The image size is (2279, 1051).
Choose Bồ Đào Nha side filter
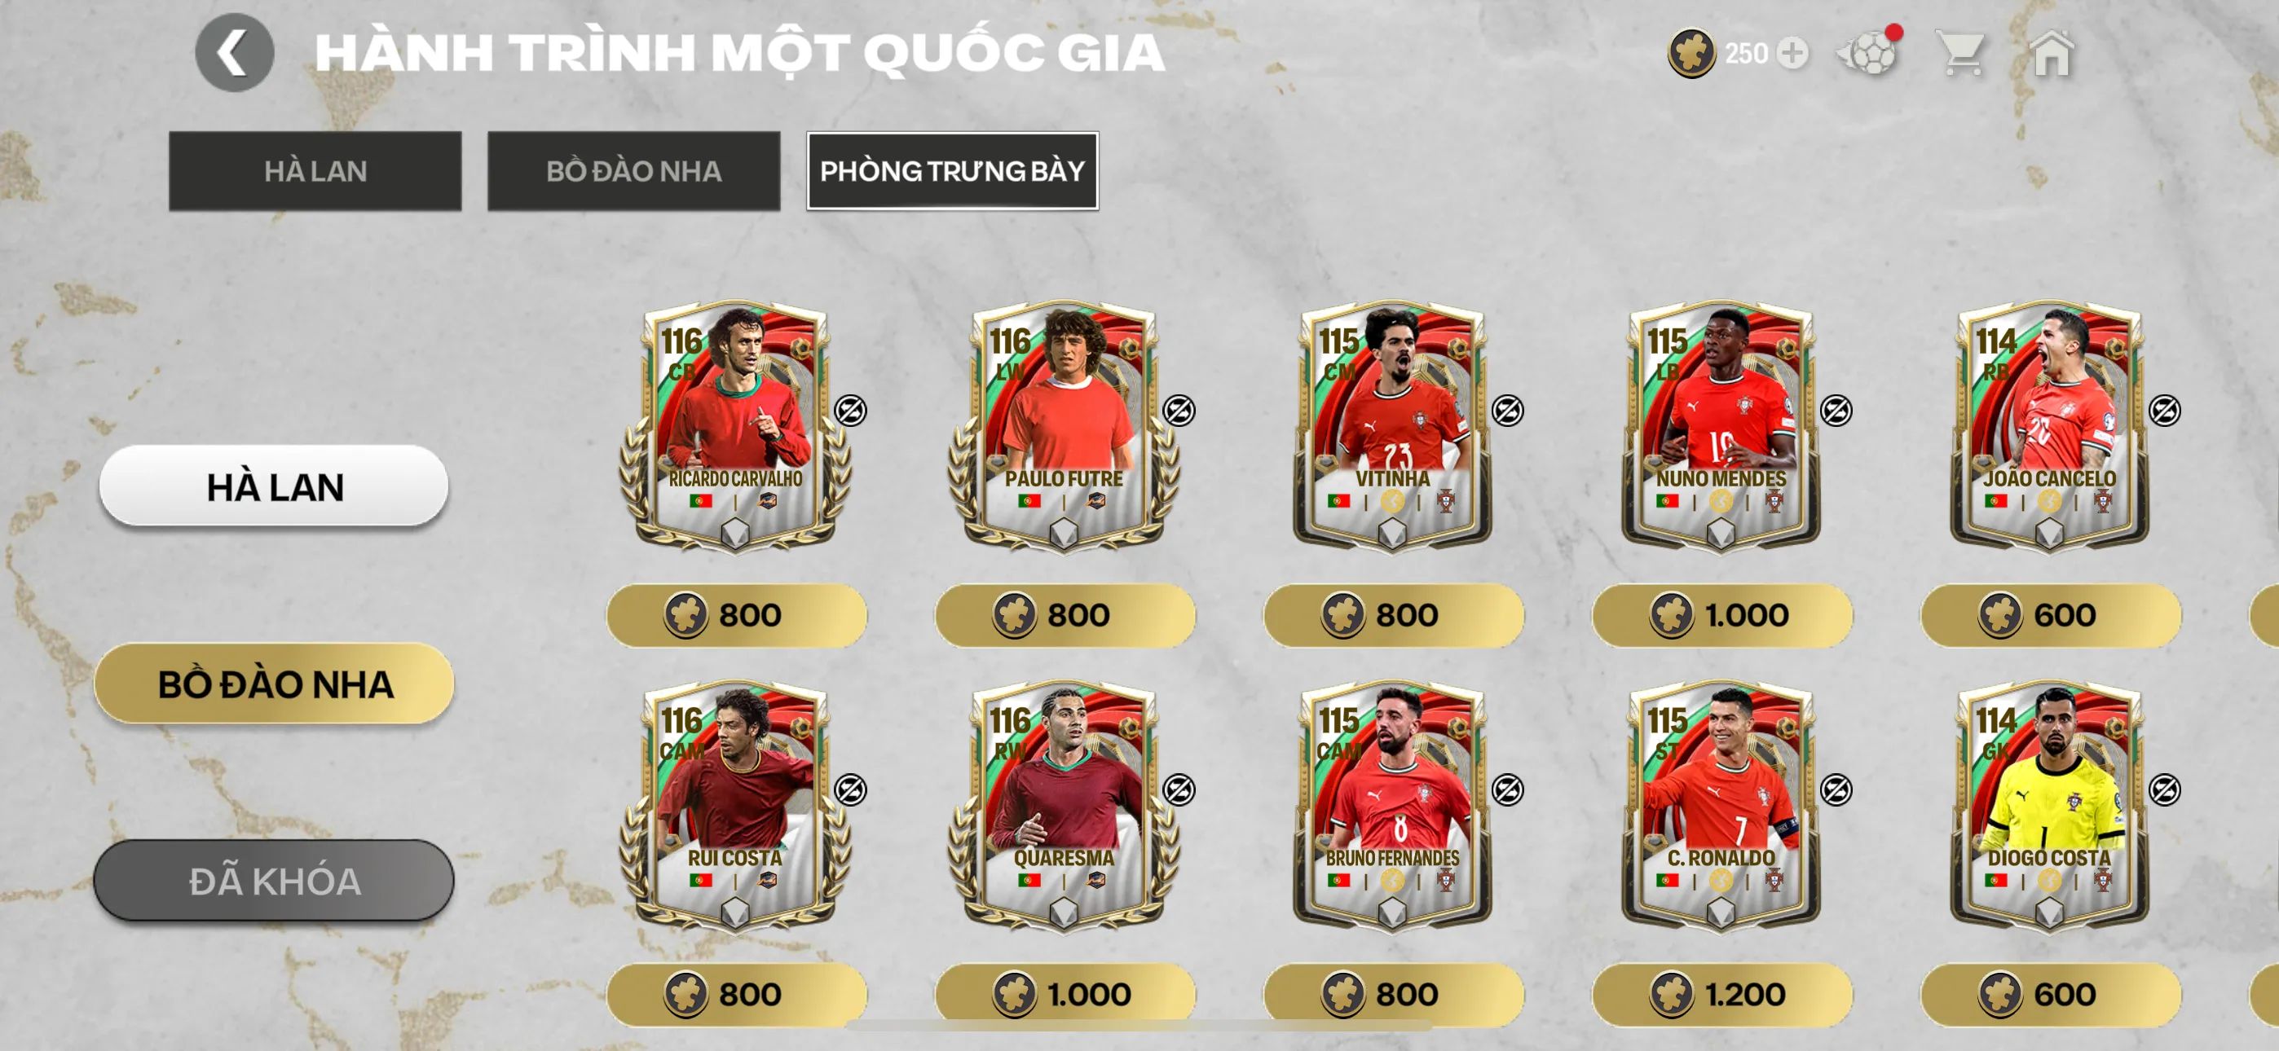tap(274, 684)
